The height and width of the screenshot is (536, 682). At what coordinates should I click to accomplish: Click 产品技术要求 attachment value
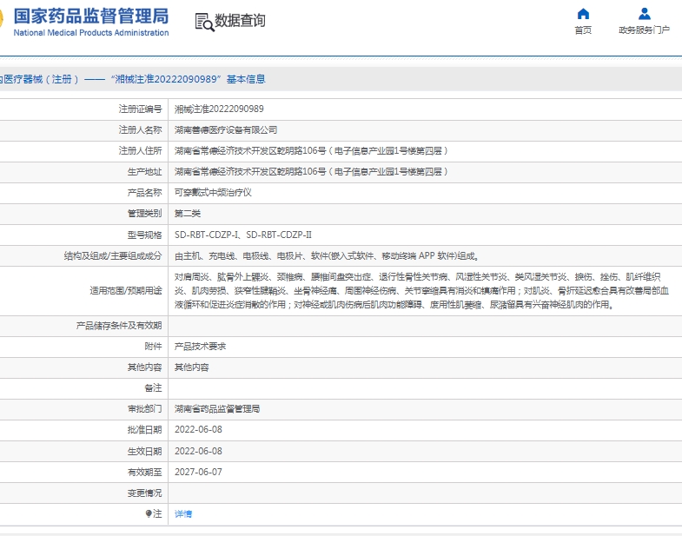200,347
